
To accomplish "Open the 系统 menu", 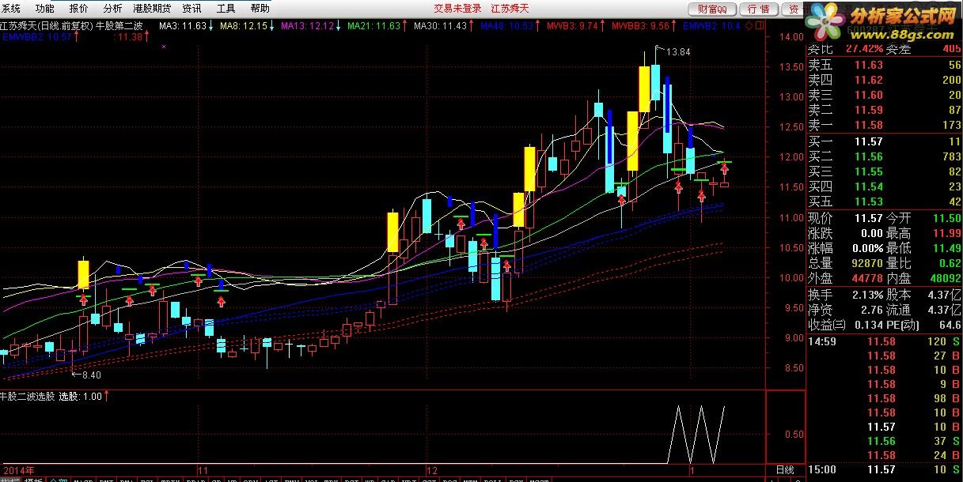I will coord(12,9).
